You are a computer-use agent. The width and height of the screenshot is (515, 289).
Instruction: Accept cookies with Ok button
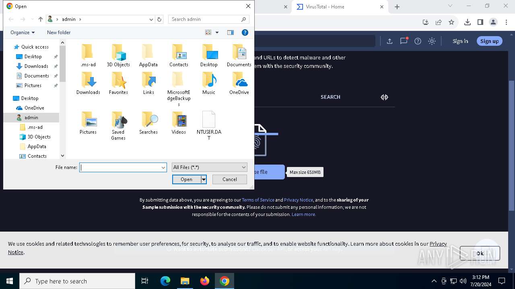tap(480, 253)
